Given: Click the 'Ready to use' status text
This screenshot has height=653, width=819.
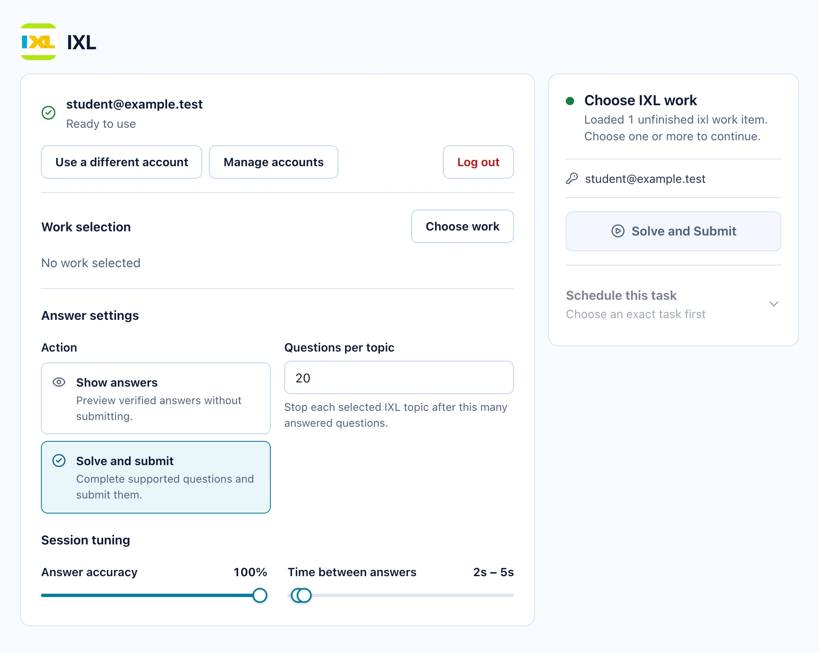Looking at the screenshot, I should [101, 124].
